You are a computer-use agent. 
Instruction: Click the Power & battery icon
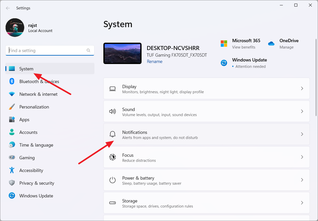[113, 180]
